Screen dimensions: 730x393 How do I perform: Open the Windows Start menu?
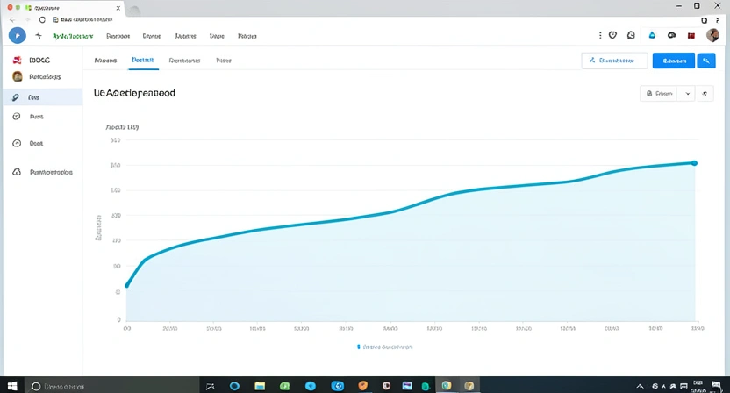click(11, 385)
